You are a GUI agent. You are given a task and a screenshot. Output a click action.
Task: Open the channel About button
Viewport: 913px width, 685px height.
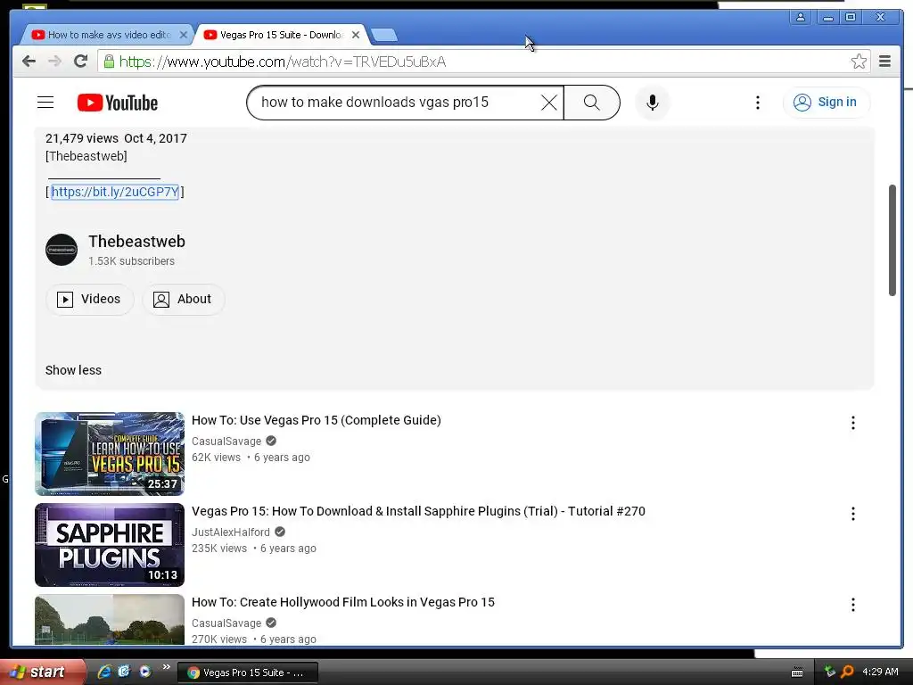pyautogui.click(x=184, y=300)
